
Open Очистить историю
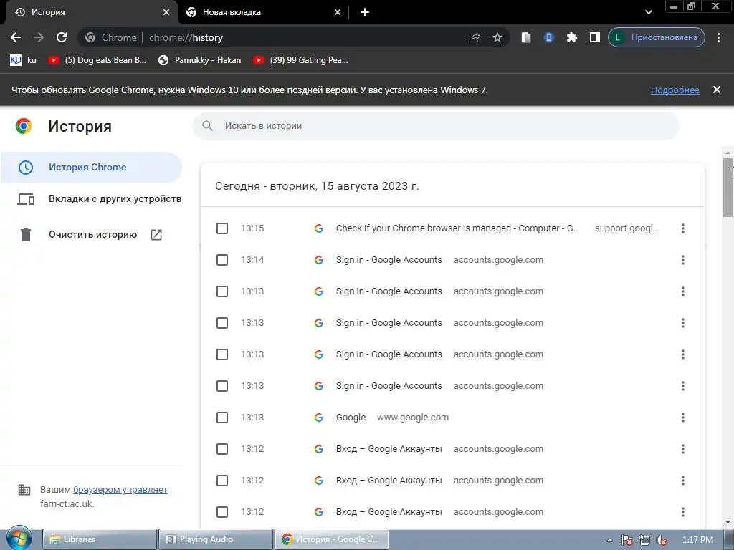(x=90, y=234)
